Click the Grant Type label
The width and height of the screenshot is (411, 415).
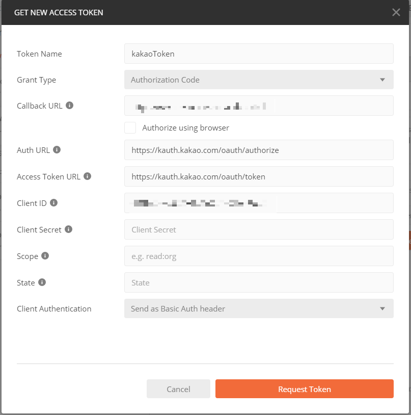37,80
